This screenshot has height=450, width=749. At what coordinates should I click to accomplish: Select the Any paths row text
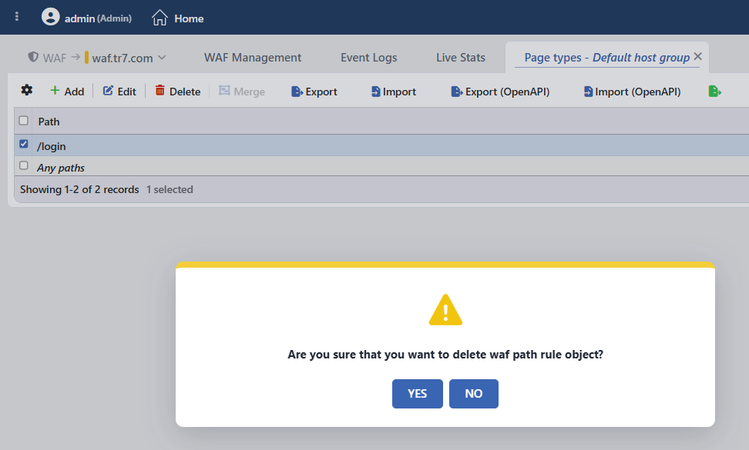61,168
